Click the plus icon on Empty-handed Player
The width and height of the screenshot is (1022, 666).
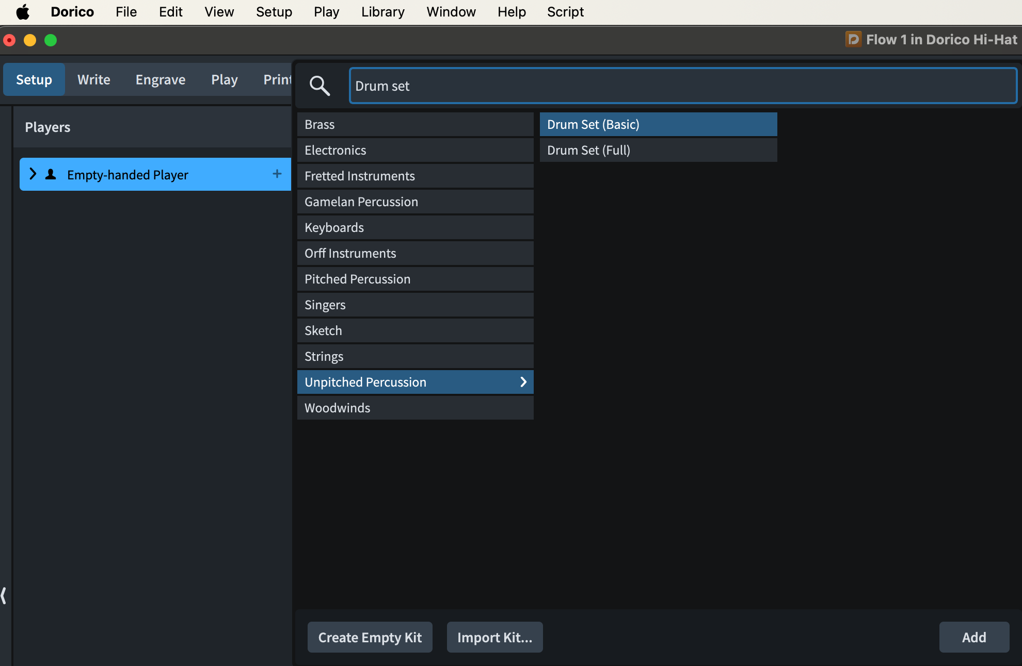pos(277,174)
